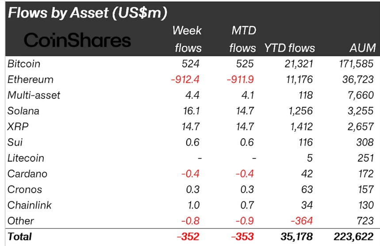Viewport: 380px width, 246px height.
Task: Click the YTD flows column header
Action: 289,48
